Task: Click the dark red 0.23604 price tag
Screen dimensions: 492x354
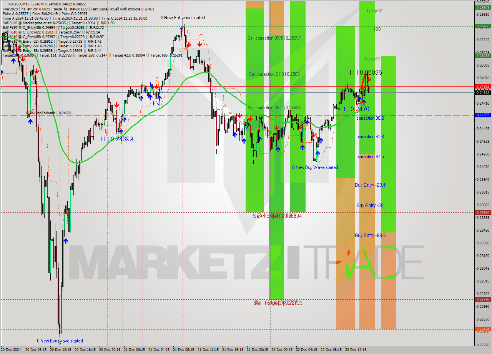Action: point(483,212)
